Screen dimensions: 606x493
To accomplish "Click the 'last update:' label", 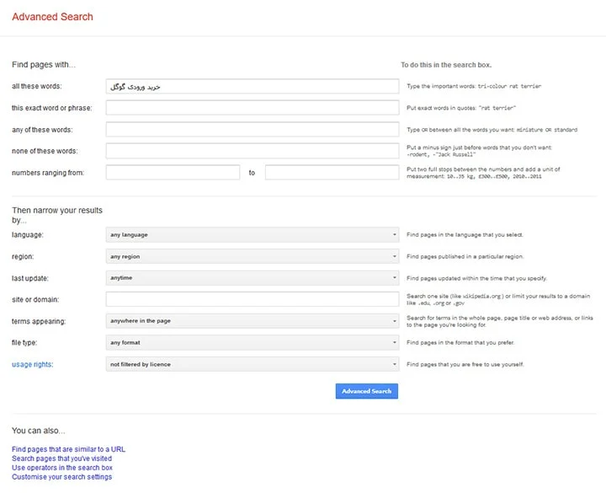I will pyautogui.click(x=30, y=278).
